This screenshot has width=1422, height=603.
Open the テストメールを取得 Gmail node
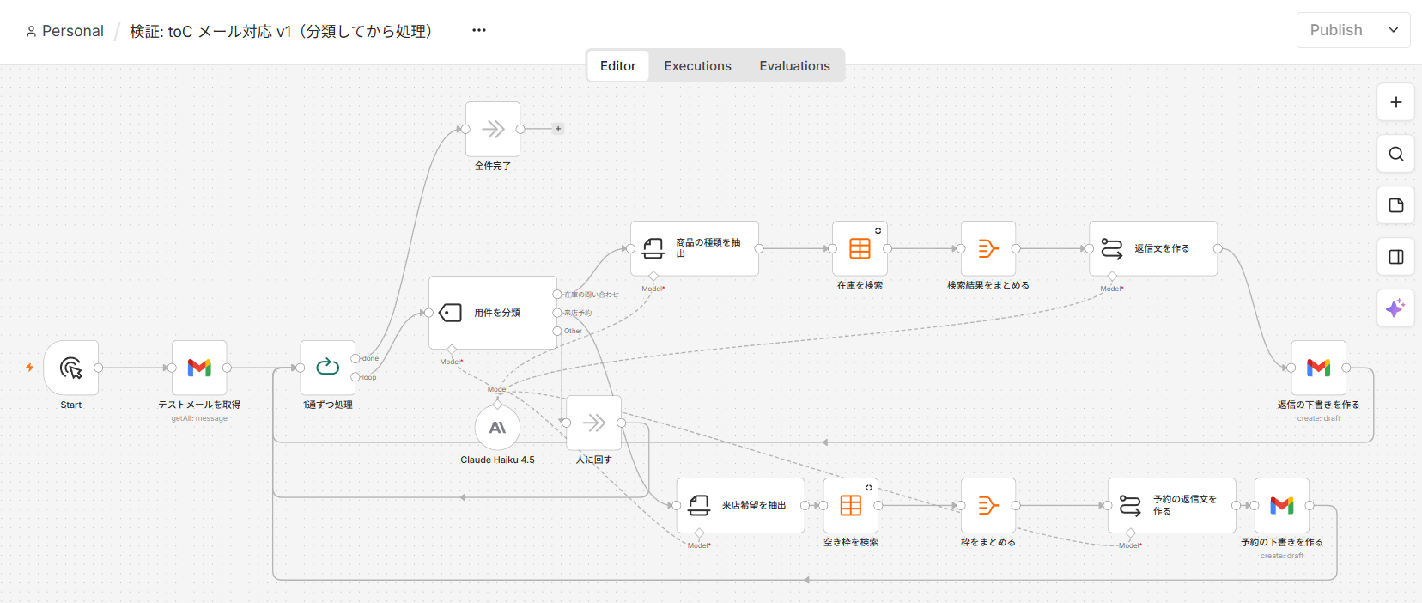click(199, 368)
